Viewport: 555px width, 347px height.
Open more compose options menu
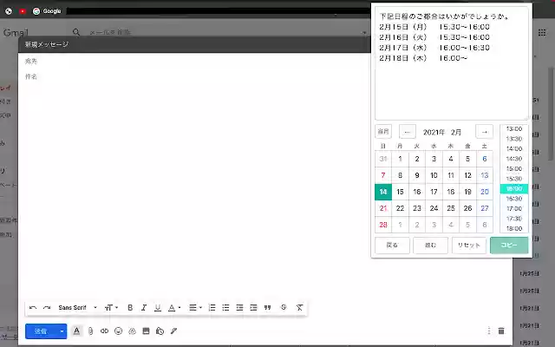(x=489, y=331)
